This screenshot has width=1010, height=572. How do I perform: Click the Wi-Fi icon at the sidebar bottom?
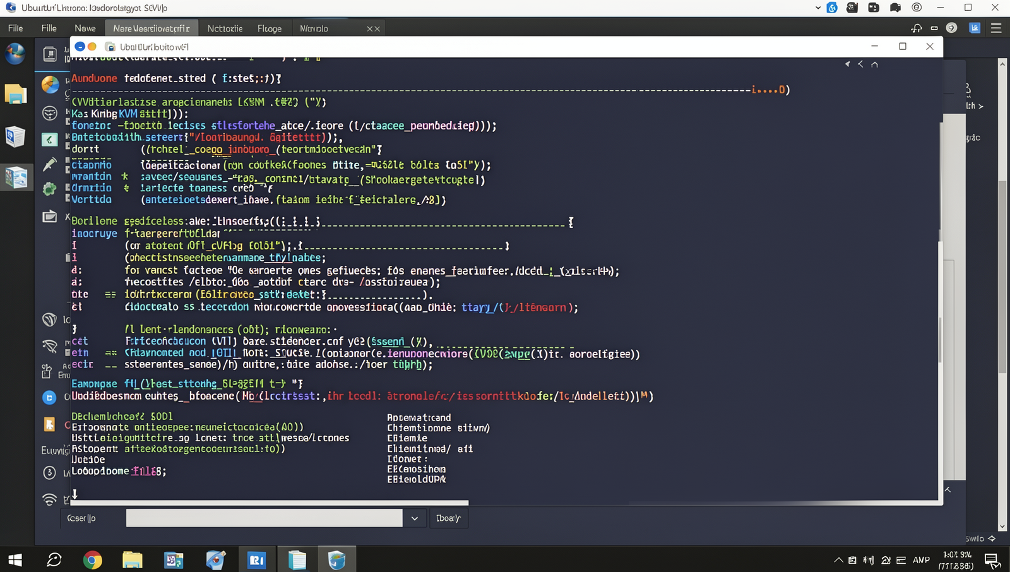pyautogui.click(x=49, y=499)
